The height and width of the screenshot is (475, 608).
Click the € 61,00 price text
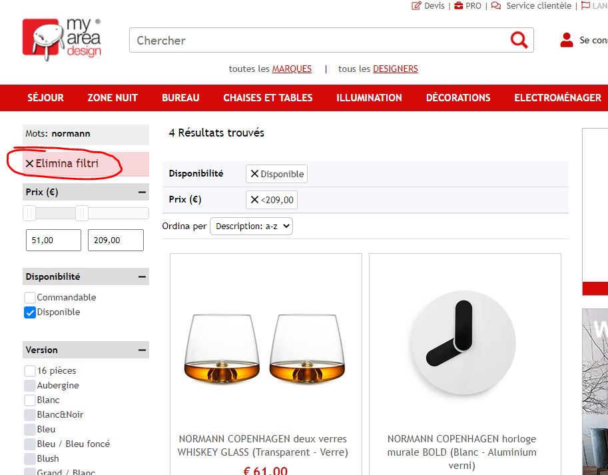point(265,470)
